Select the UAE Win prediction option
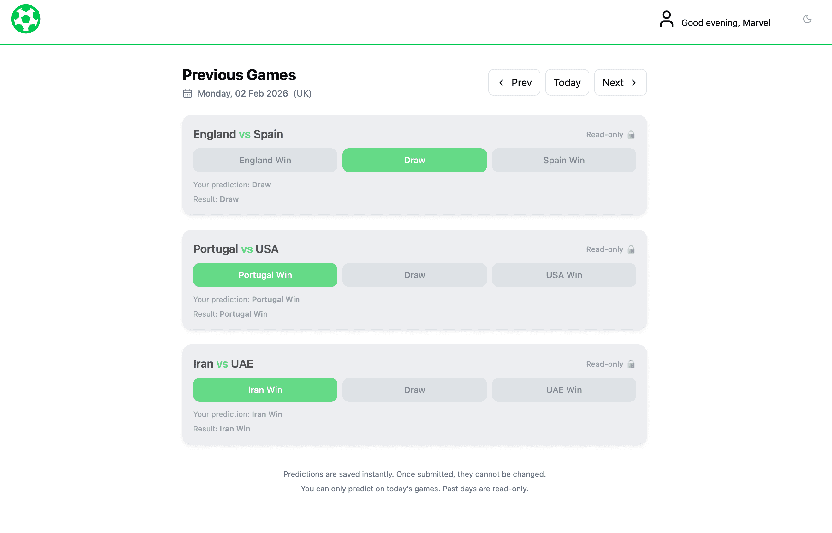Viewport: 832px width, 533px height. 564,390
